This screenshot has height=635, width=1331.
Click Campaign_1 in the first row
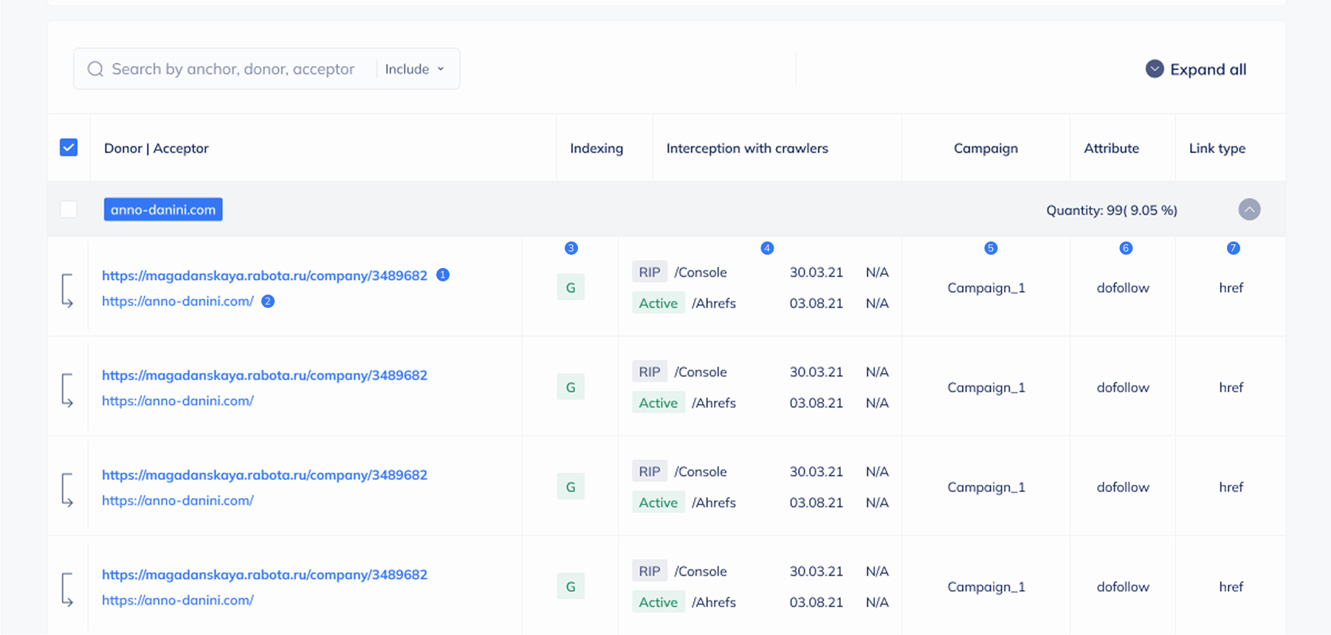986,288
